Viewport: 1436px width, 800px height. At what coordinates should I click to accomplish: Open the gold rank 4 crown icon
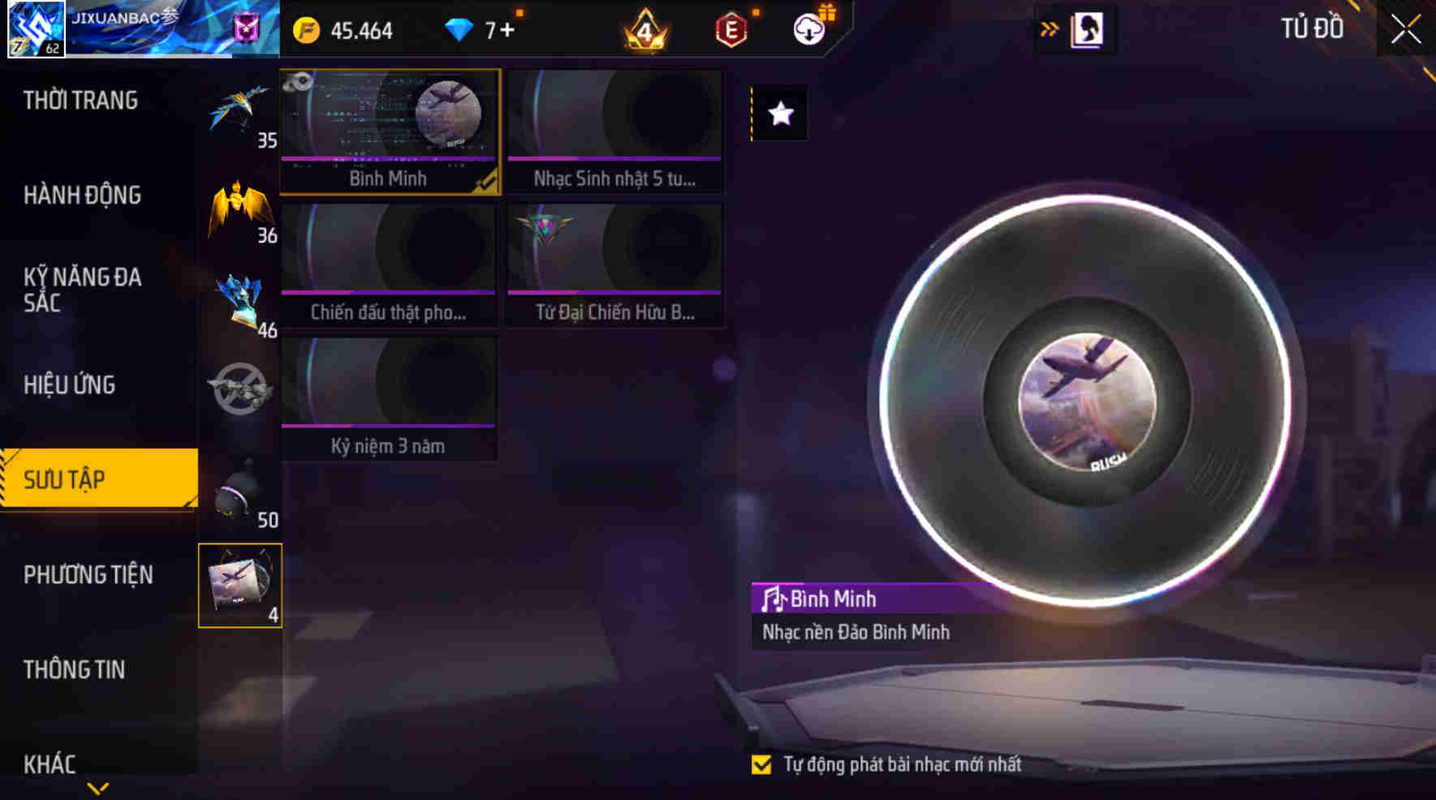pyautogui.click(x=645, y=31)
